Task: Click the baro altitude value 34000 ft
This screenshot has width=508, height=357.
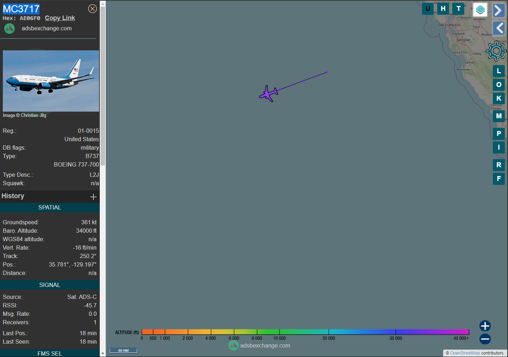Action: coord(86,231)
